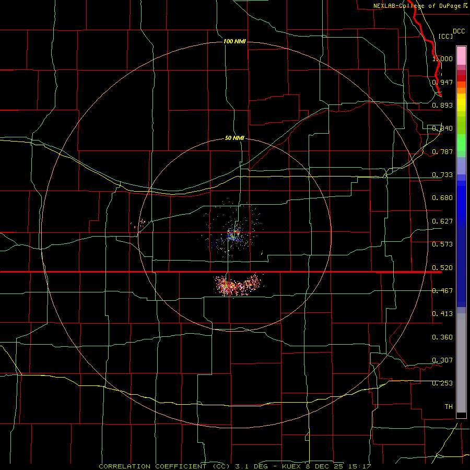Click the 0.467 scale value

pyautogui.click(x=442, y=291)
